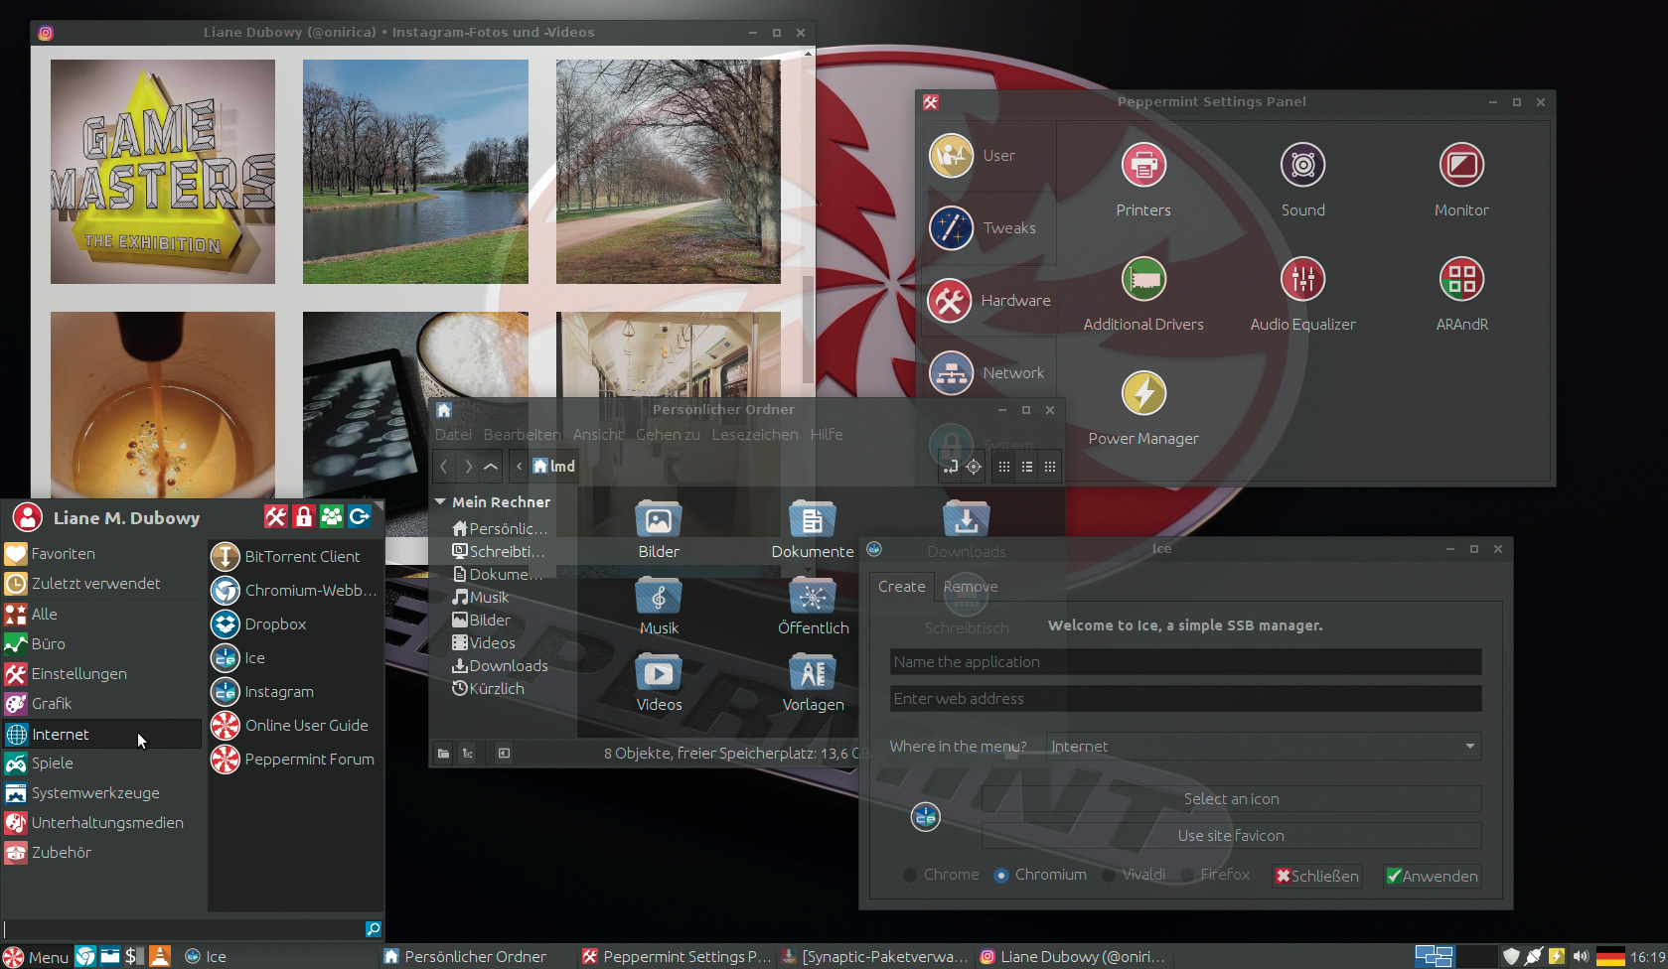
Task: Click the Anwenden button
Action: 1432,876
